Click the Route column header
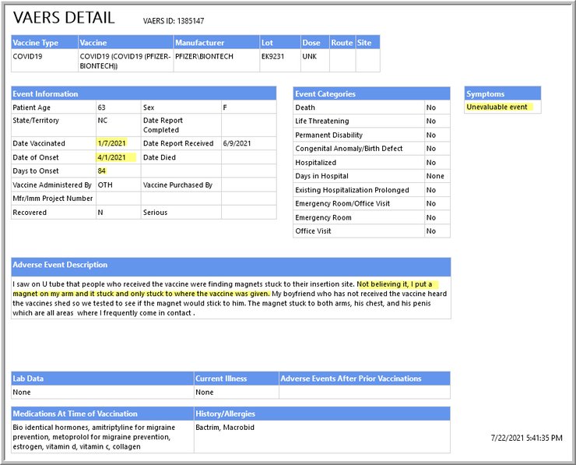Viewport: 576px width, 465px height. point(342,42)
